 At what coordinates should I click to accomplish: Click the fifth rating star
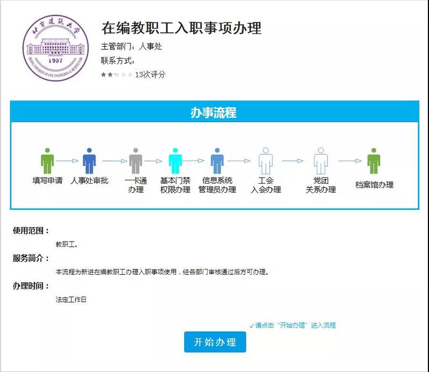coord(130,75)
